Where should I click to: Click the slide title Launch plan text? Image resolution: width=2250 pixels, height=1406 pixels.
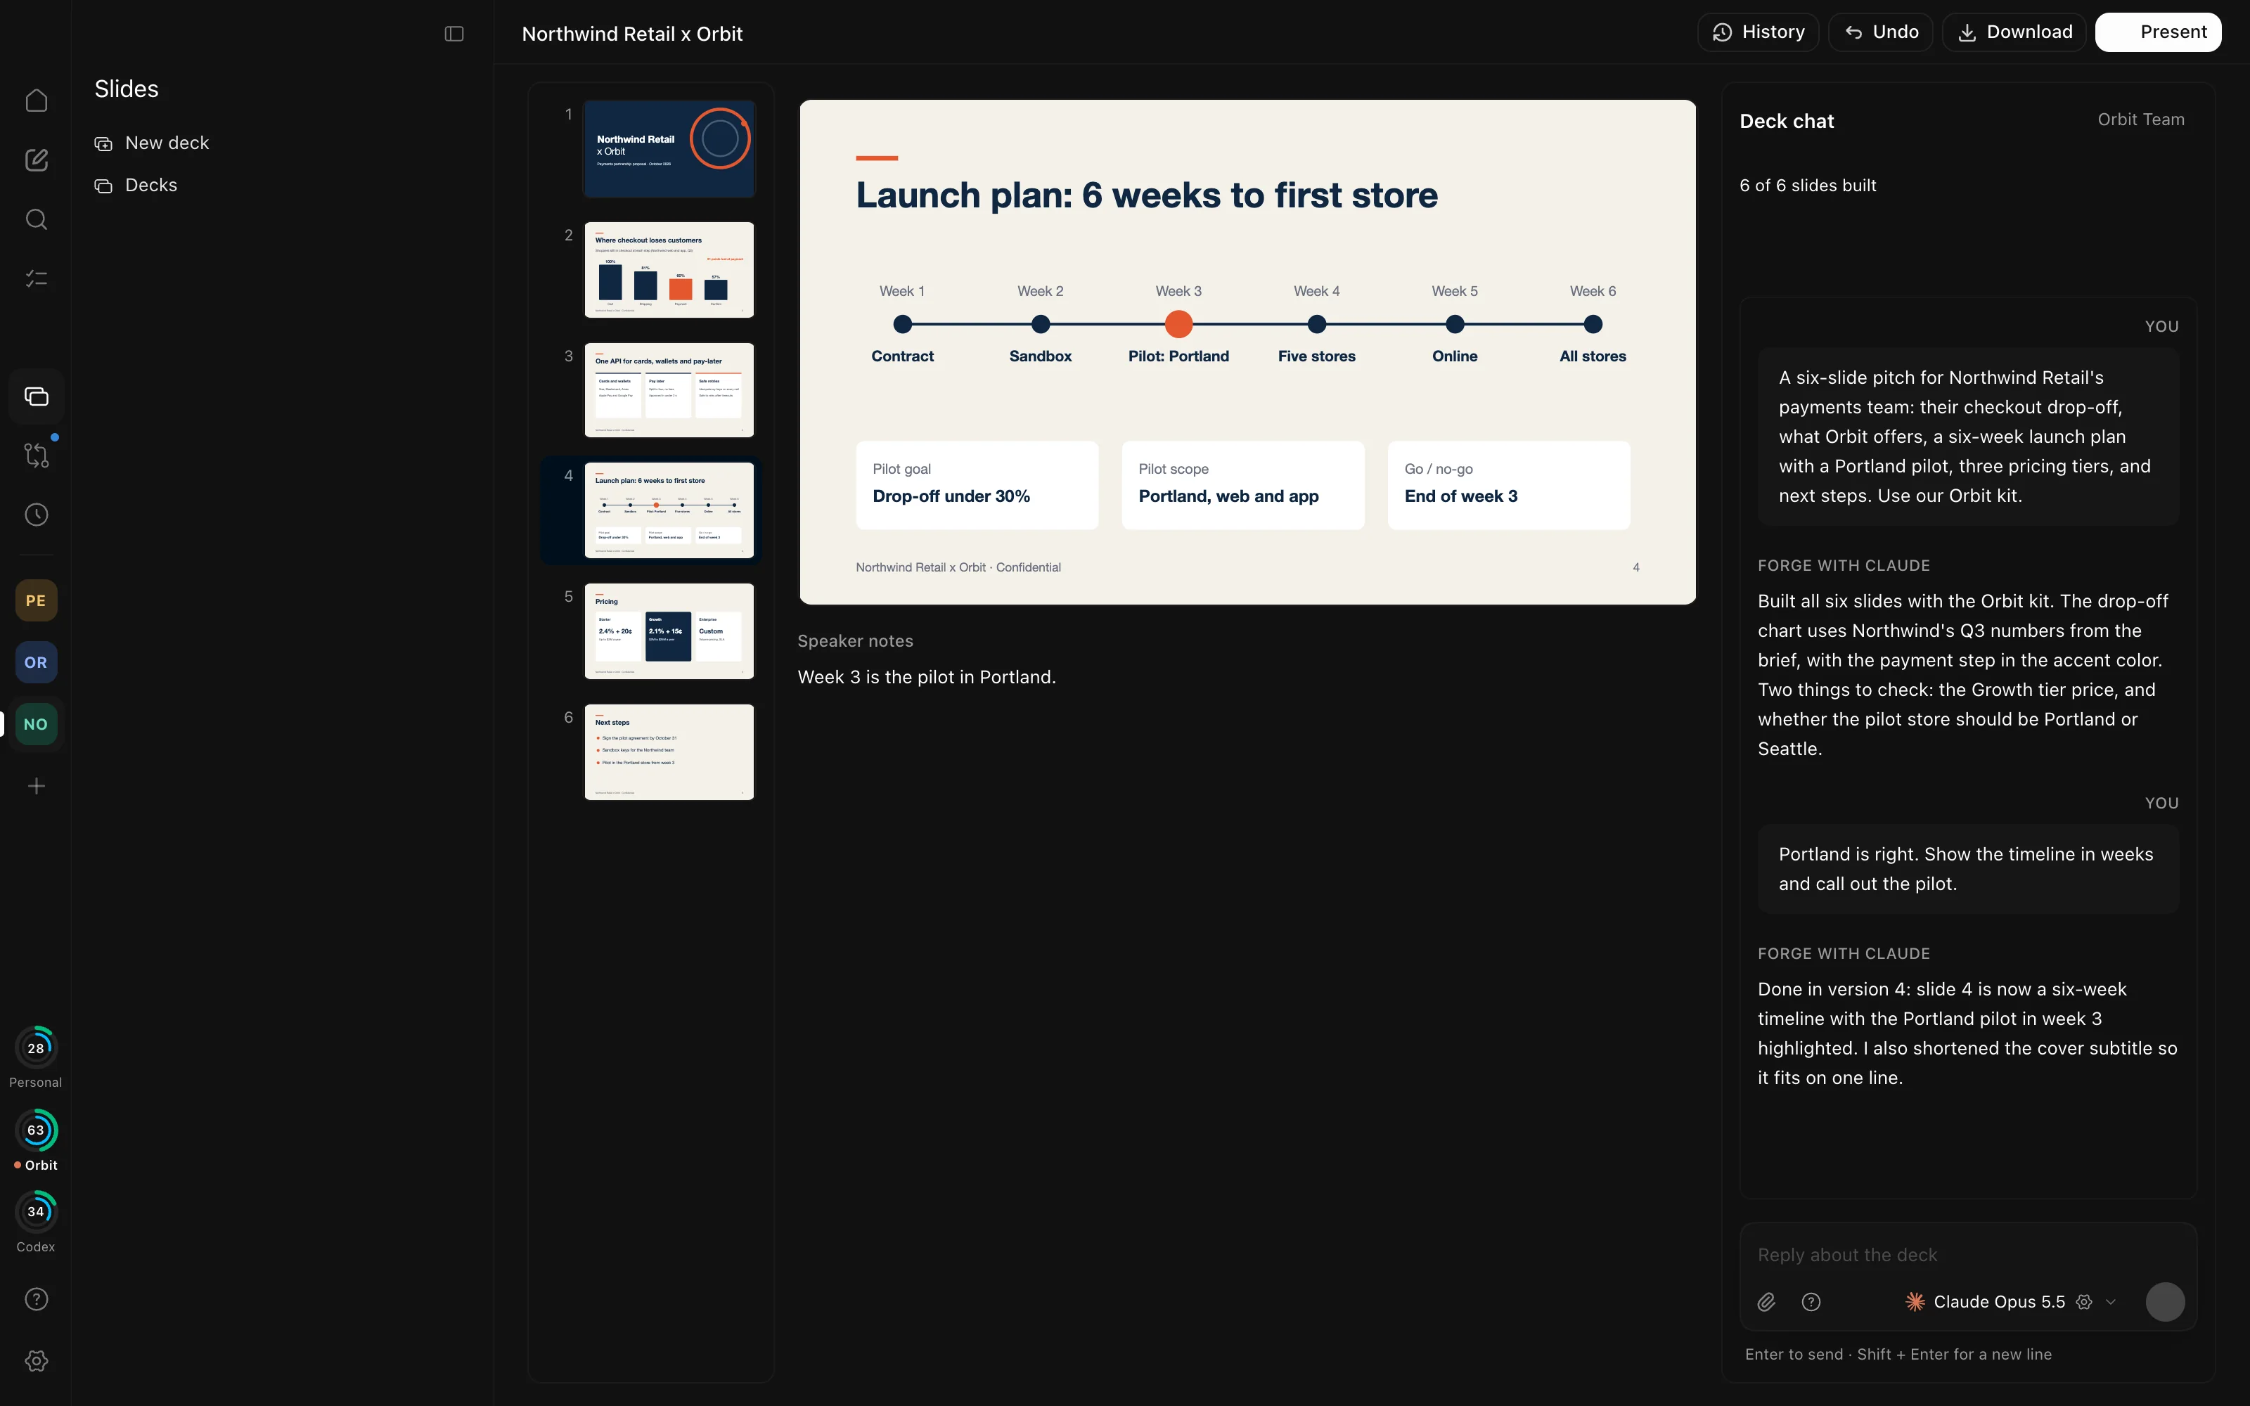[x=1146, y=195]
